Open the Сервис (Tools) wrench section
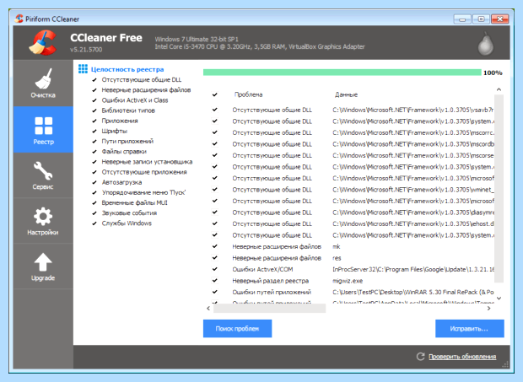This screenshot has height=382, width=523. point(43,175)
